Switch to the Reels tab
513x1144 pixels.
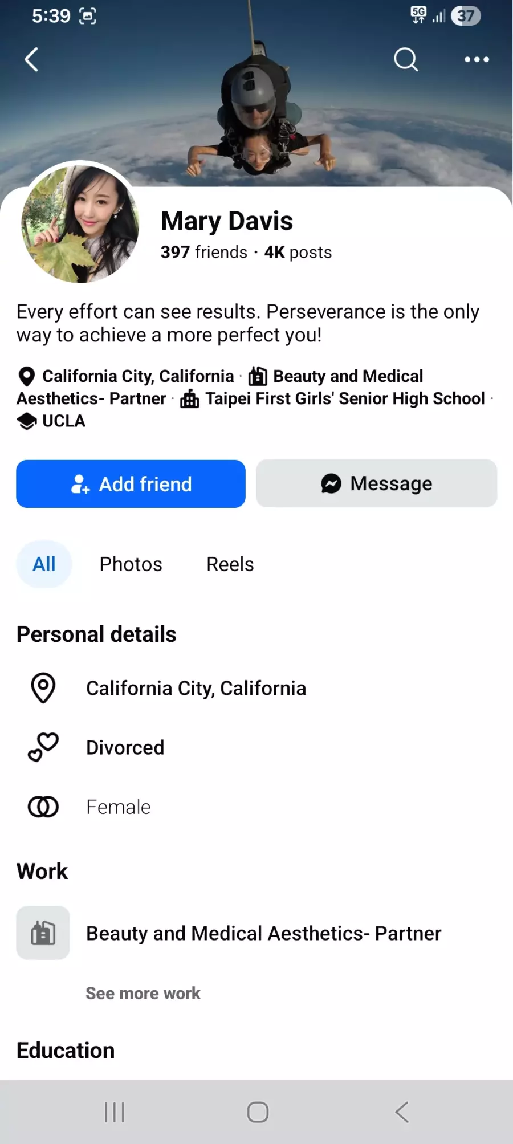coord(230,564)
